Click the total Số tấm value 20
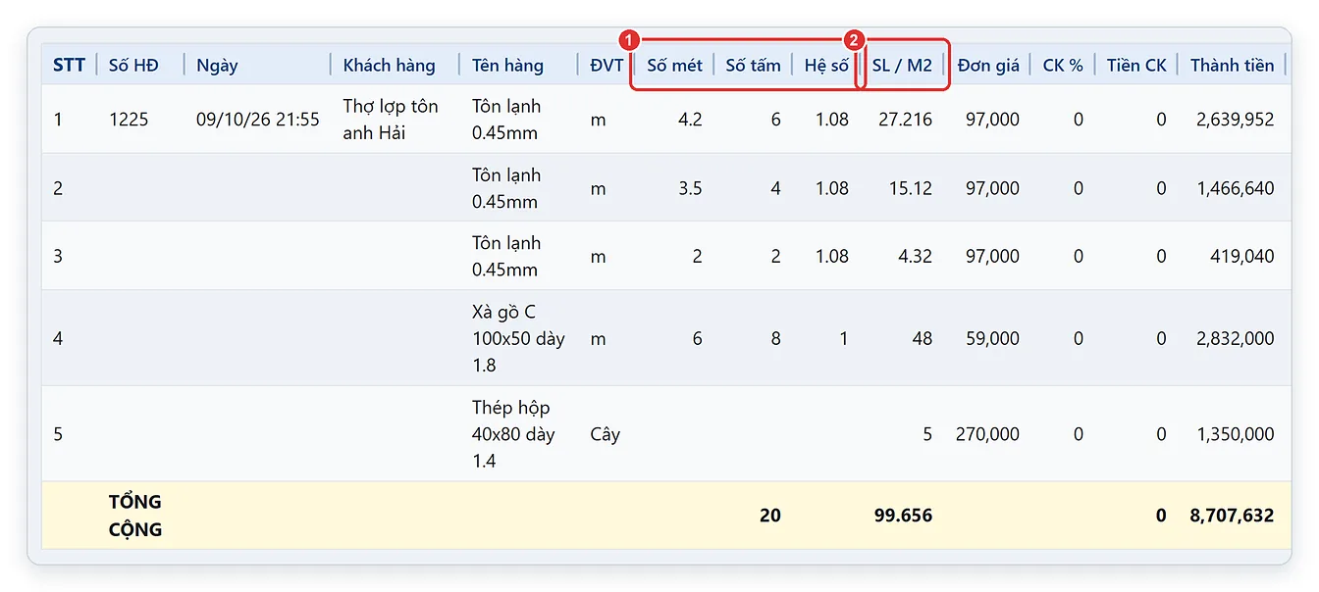 (770, 516)
